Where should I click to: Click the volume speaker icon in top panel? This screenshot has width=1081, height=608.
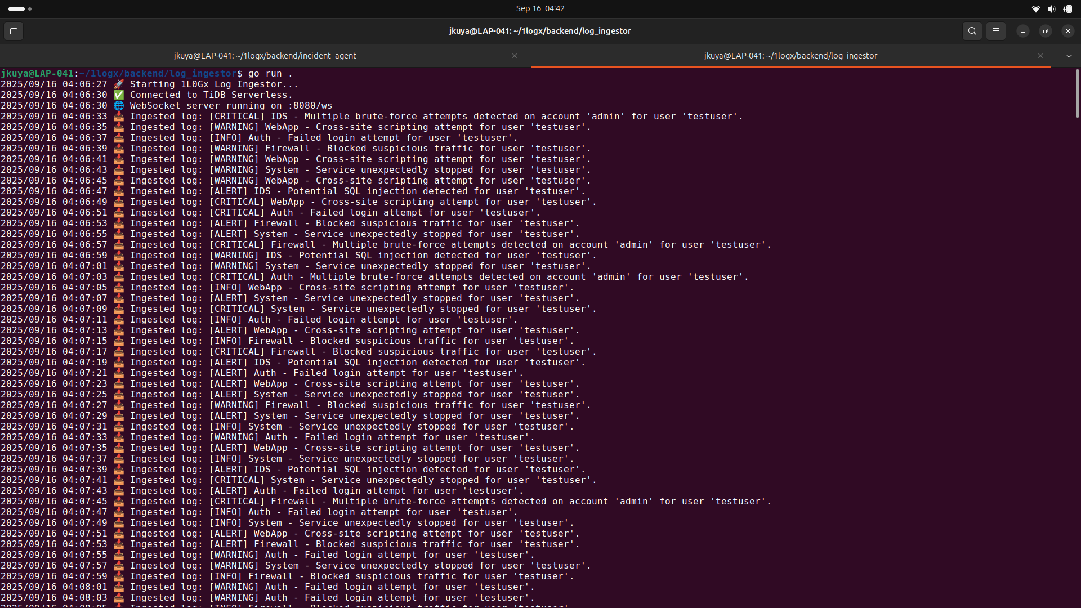point(1051,8)
